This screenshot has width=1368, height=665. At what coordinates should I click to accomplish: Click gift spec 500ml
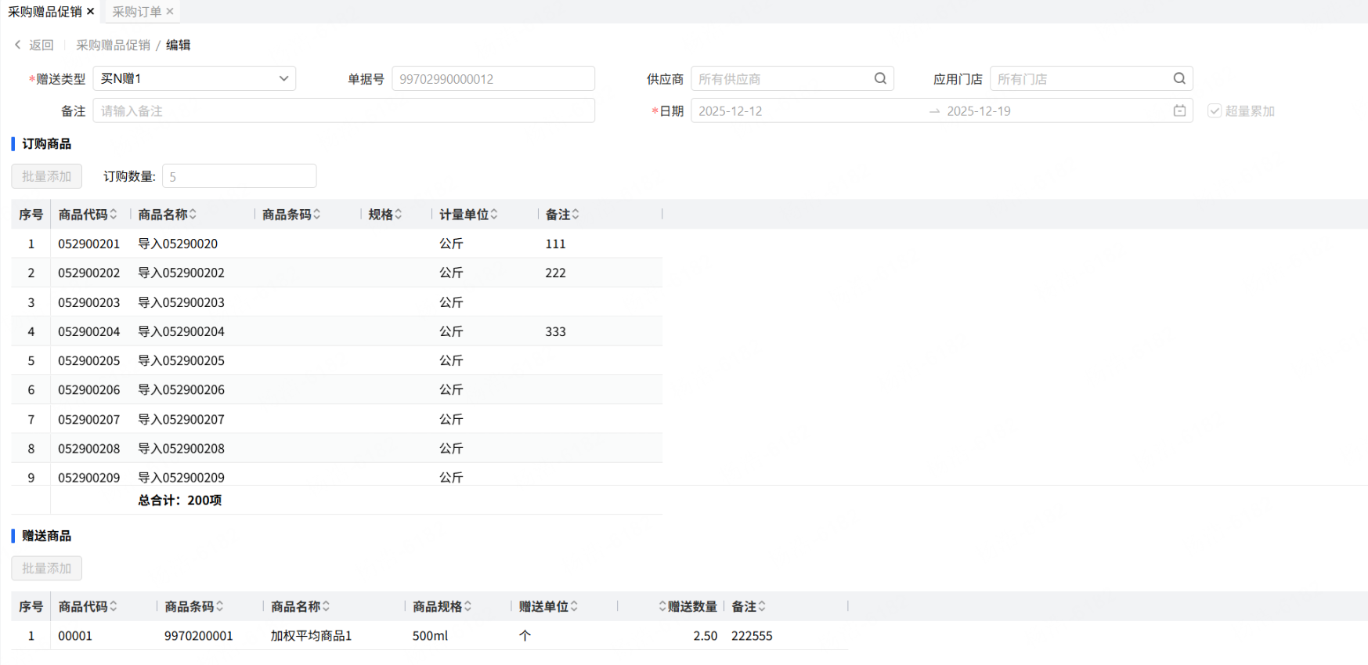click(x=431, y=636)
